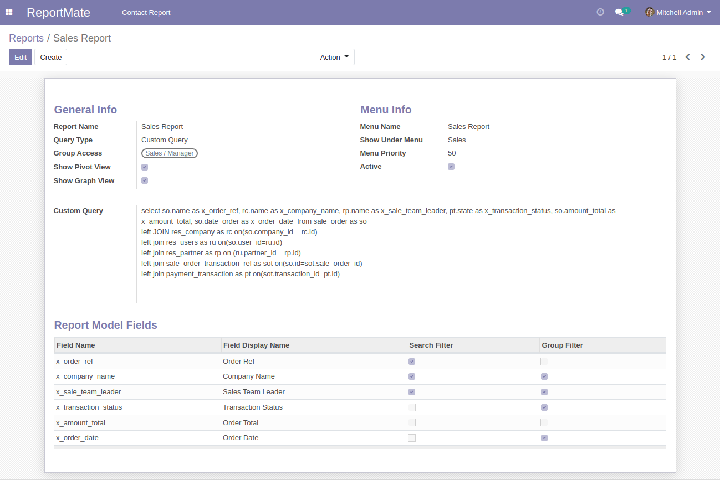Toggle Group Filter checkbox for x_order_ref

click(544, 362)
